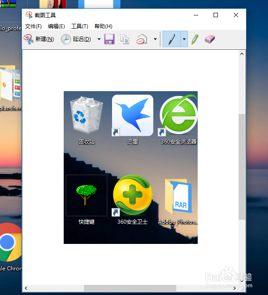Select the yellow Highlighter tool

[195, 39]
